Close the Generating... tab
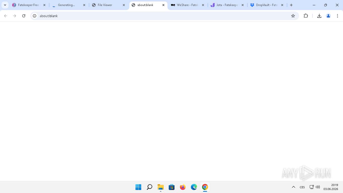The width and height of the screenshot is (343, 193). click(x=84, y=5)
